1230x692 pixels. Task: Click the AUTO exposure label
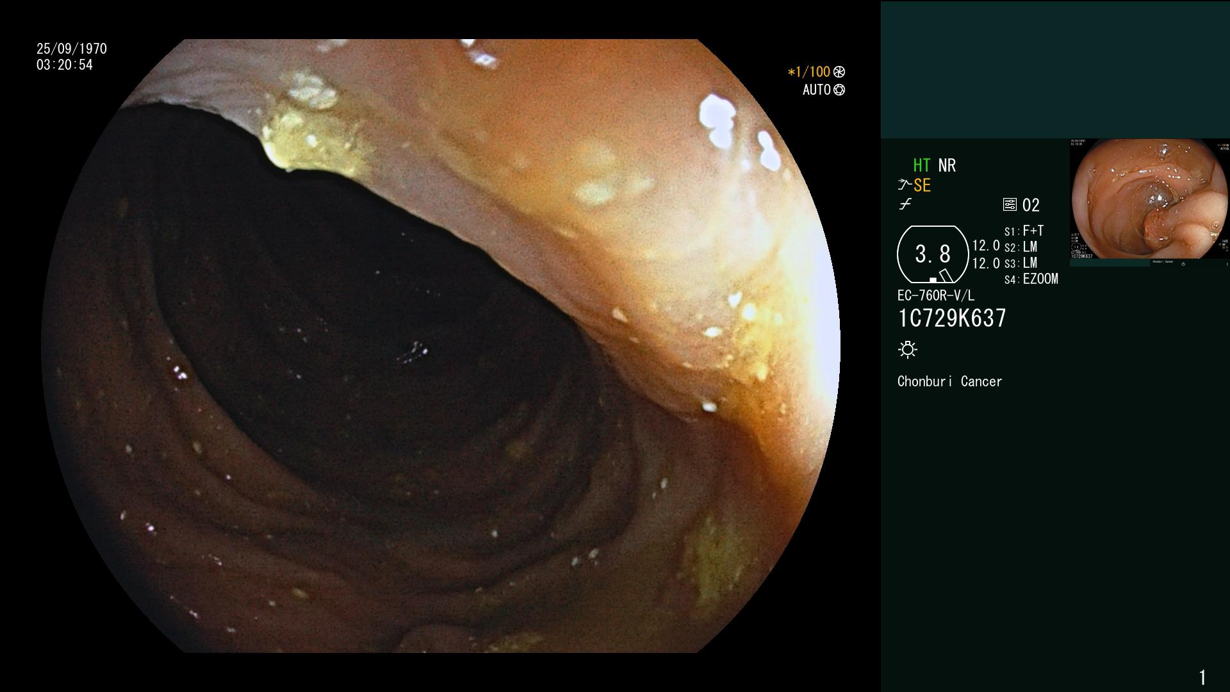coord(817,90)
